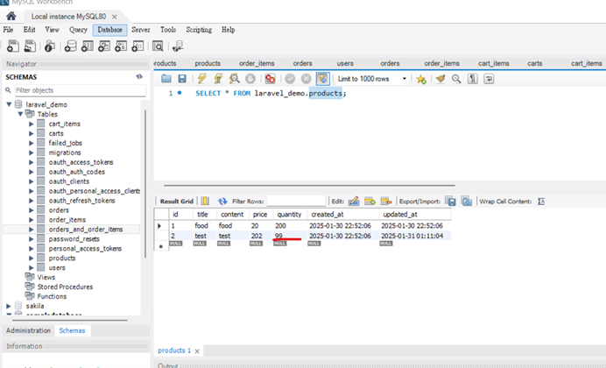Screen dimensions: 606x368
Task: Sort by the price column header
Action: [261, 214]
